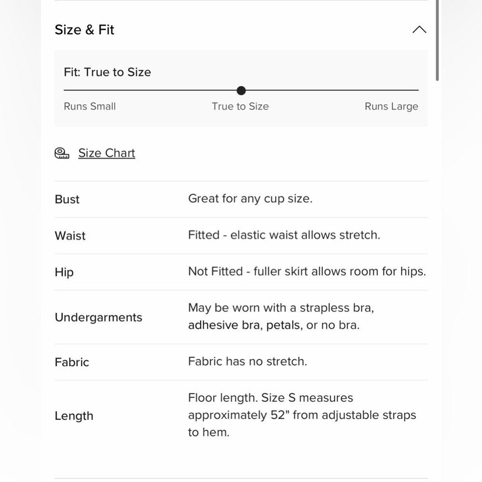The image size is (482, 482).
Task: Select the Undergarments row label
Action: point(98,318)
